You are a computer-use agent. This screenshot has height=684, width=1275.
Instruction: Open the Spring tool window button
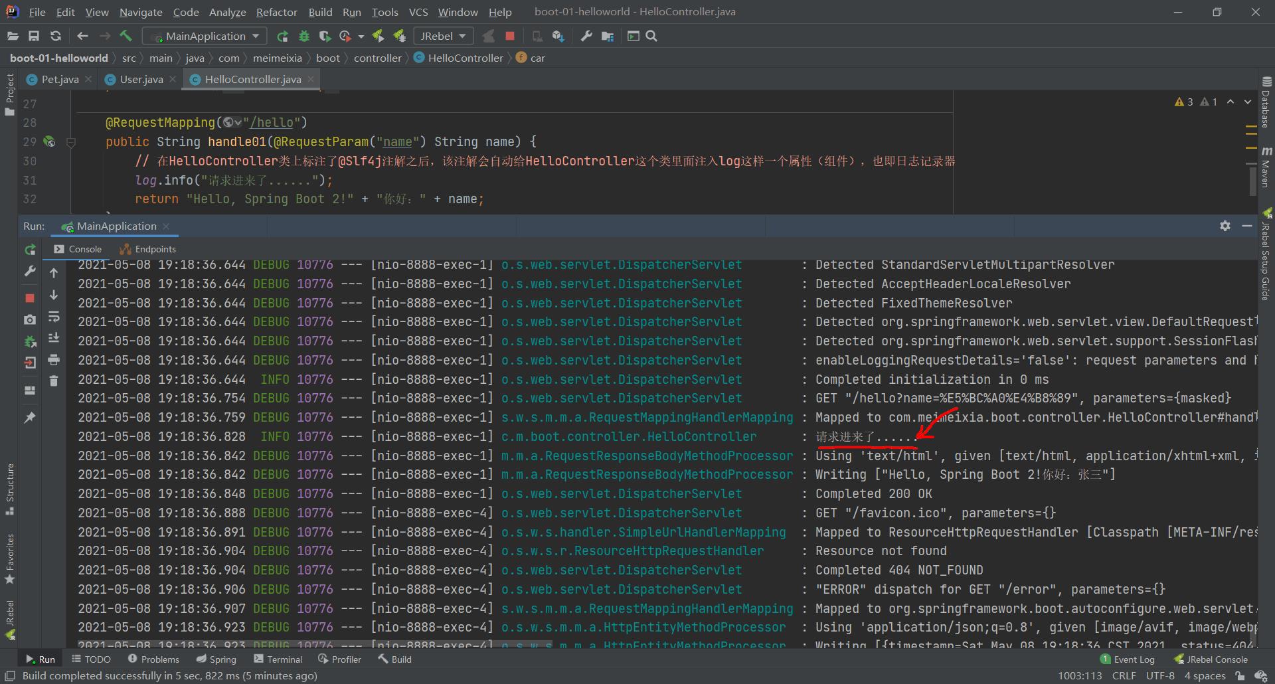216,659
